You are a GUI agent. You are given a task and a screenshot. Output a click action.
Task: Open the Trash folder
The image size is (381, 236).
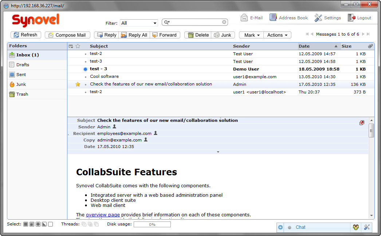point(22,94)
